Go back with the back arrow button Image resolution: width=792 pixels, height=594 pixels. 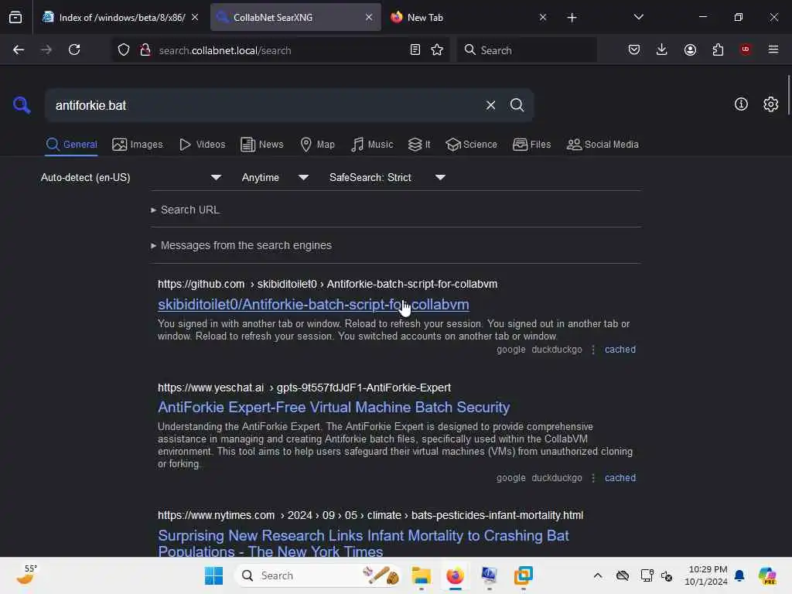tap(19, 50)
